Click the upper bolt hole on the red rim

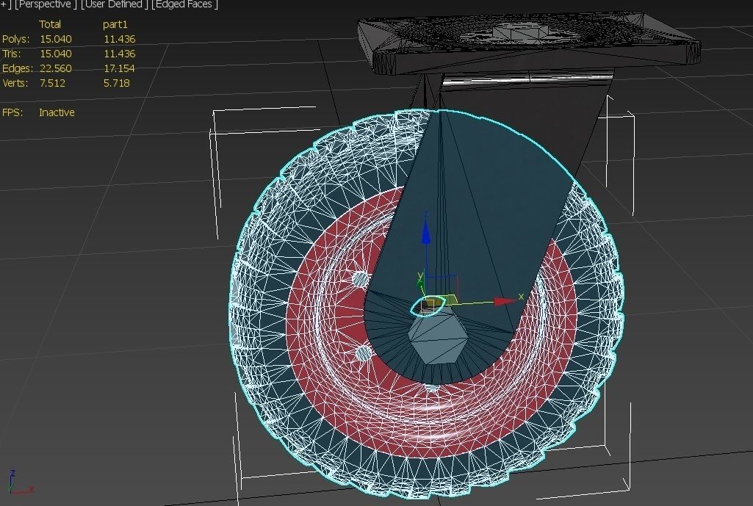tap(361, 279)
